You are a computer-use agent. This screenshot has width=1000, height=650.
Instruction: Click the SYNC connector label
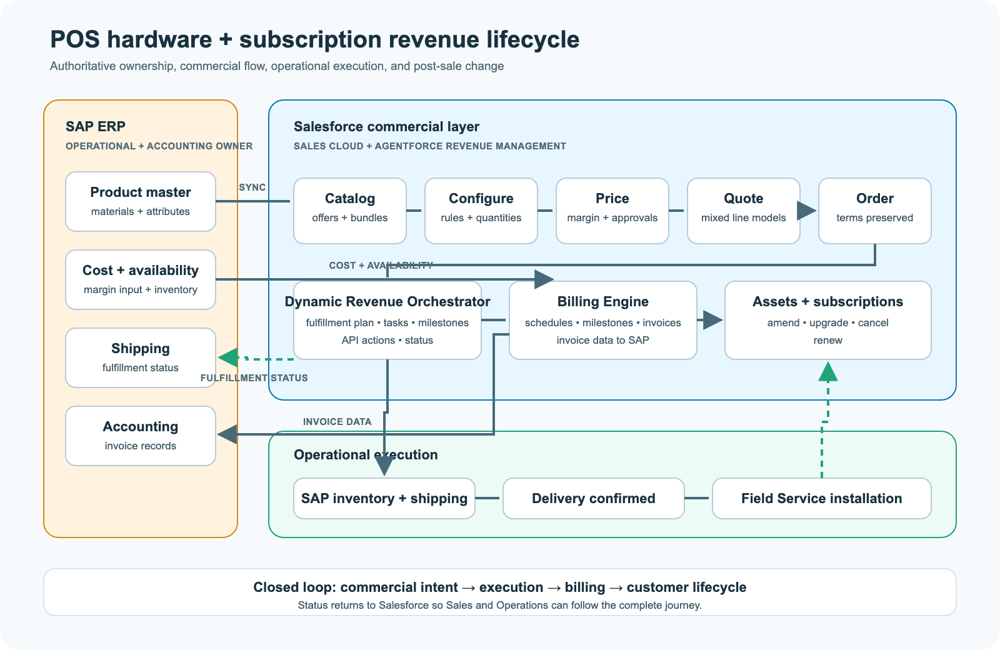(x=252, y=187)
